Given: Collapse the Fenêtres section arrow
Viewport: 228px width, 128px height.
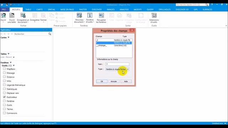Looking at the screenshot, I should [x=11, y=63].
